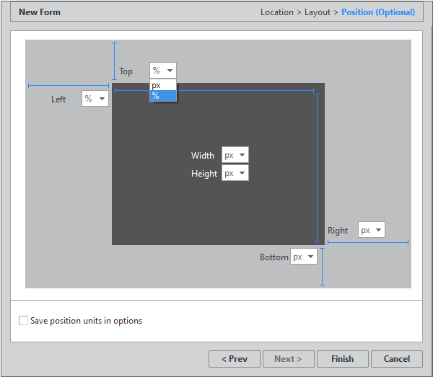Expand the Width unit dropdown

pyautogui.click(x=235, y=155)
